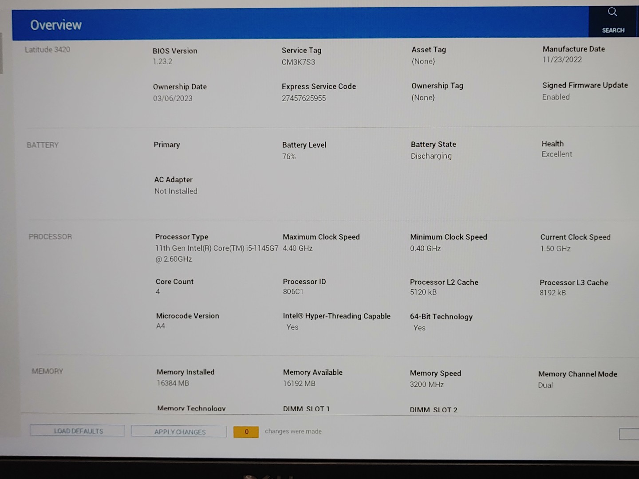639x479 pixels.
Task: Click the AC Adapter Not Installed status
Action: pyautogui.click(x=176, y=191)
